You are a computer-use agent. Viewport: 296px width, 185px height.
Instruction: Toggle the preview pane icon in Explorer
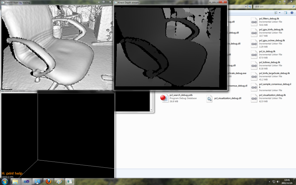[286, 13]
